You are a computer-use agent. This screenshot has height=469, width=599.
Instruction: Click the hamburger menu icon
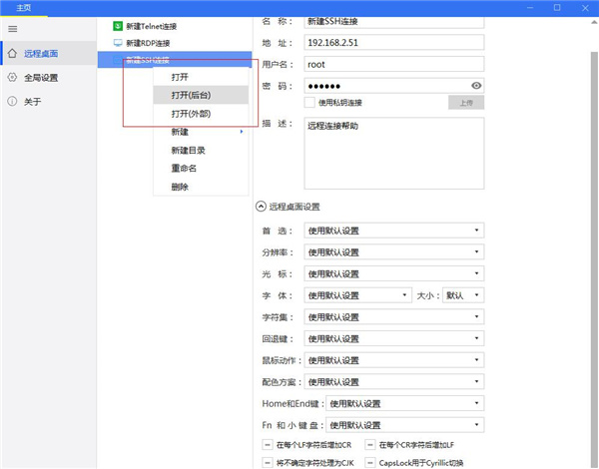(12, 29)
